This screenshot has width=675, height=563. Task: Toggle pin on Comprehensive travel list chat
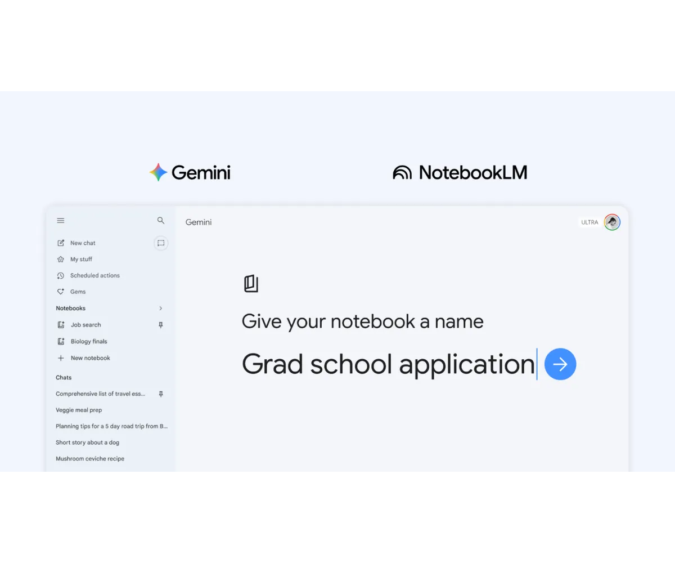(x=161, y=394)
